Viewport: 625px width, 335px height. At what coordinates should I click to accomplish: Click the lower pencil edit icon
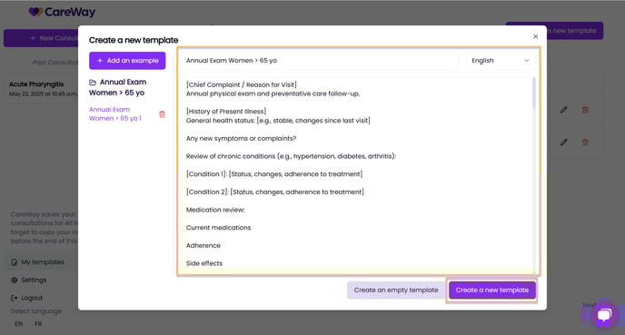[x=563, y=143]
